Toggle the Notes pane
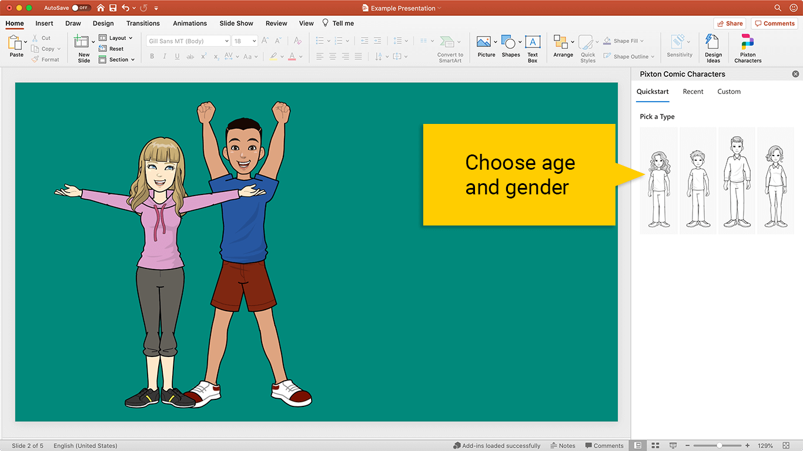803x451 pixels. [563, 446]
